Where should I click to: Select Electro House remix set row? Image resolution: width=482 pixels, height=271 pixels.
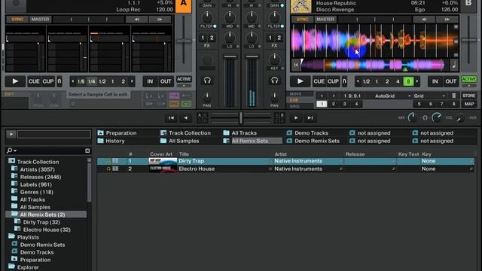click(x=285, y=169)
